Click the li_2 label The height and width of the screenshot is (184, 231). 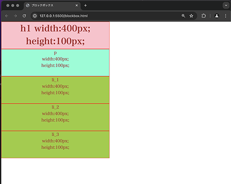pos(55,107)
